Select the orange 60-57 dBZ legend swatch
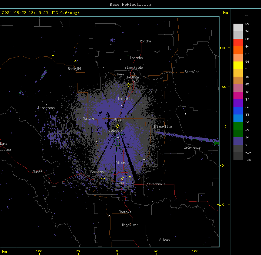 pyautogui.click(x=238, y=50)
